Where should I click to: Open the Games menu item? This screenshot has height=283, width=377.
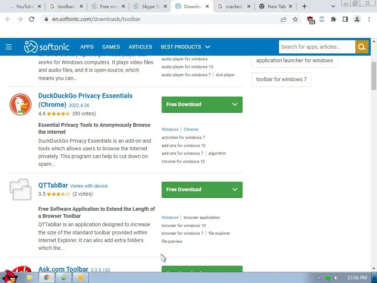coord(111,47)
